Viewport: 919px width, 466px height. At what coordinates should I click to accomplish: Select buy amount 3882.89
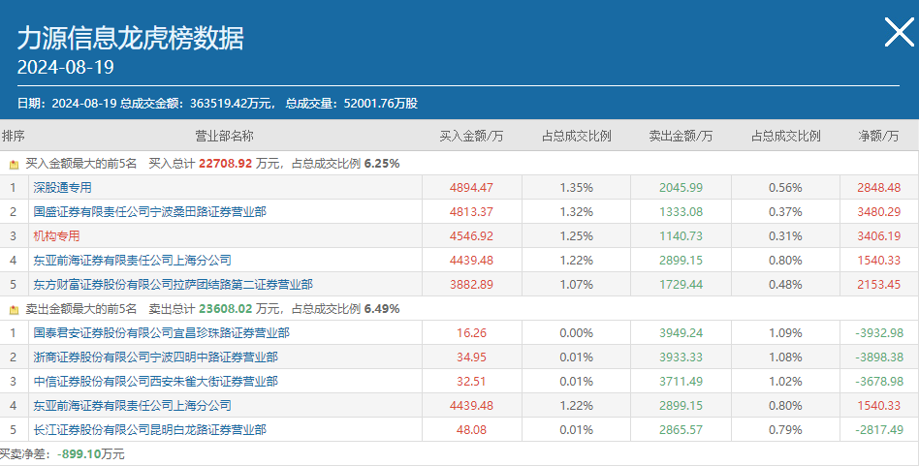click(471, 285)
